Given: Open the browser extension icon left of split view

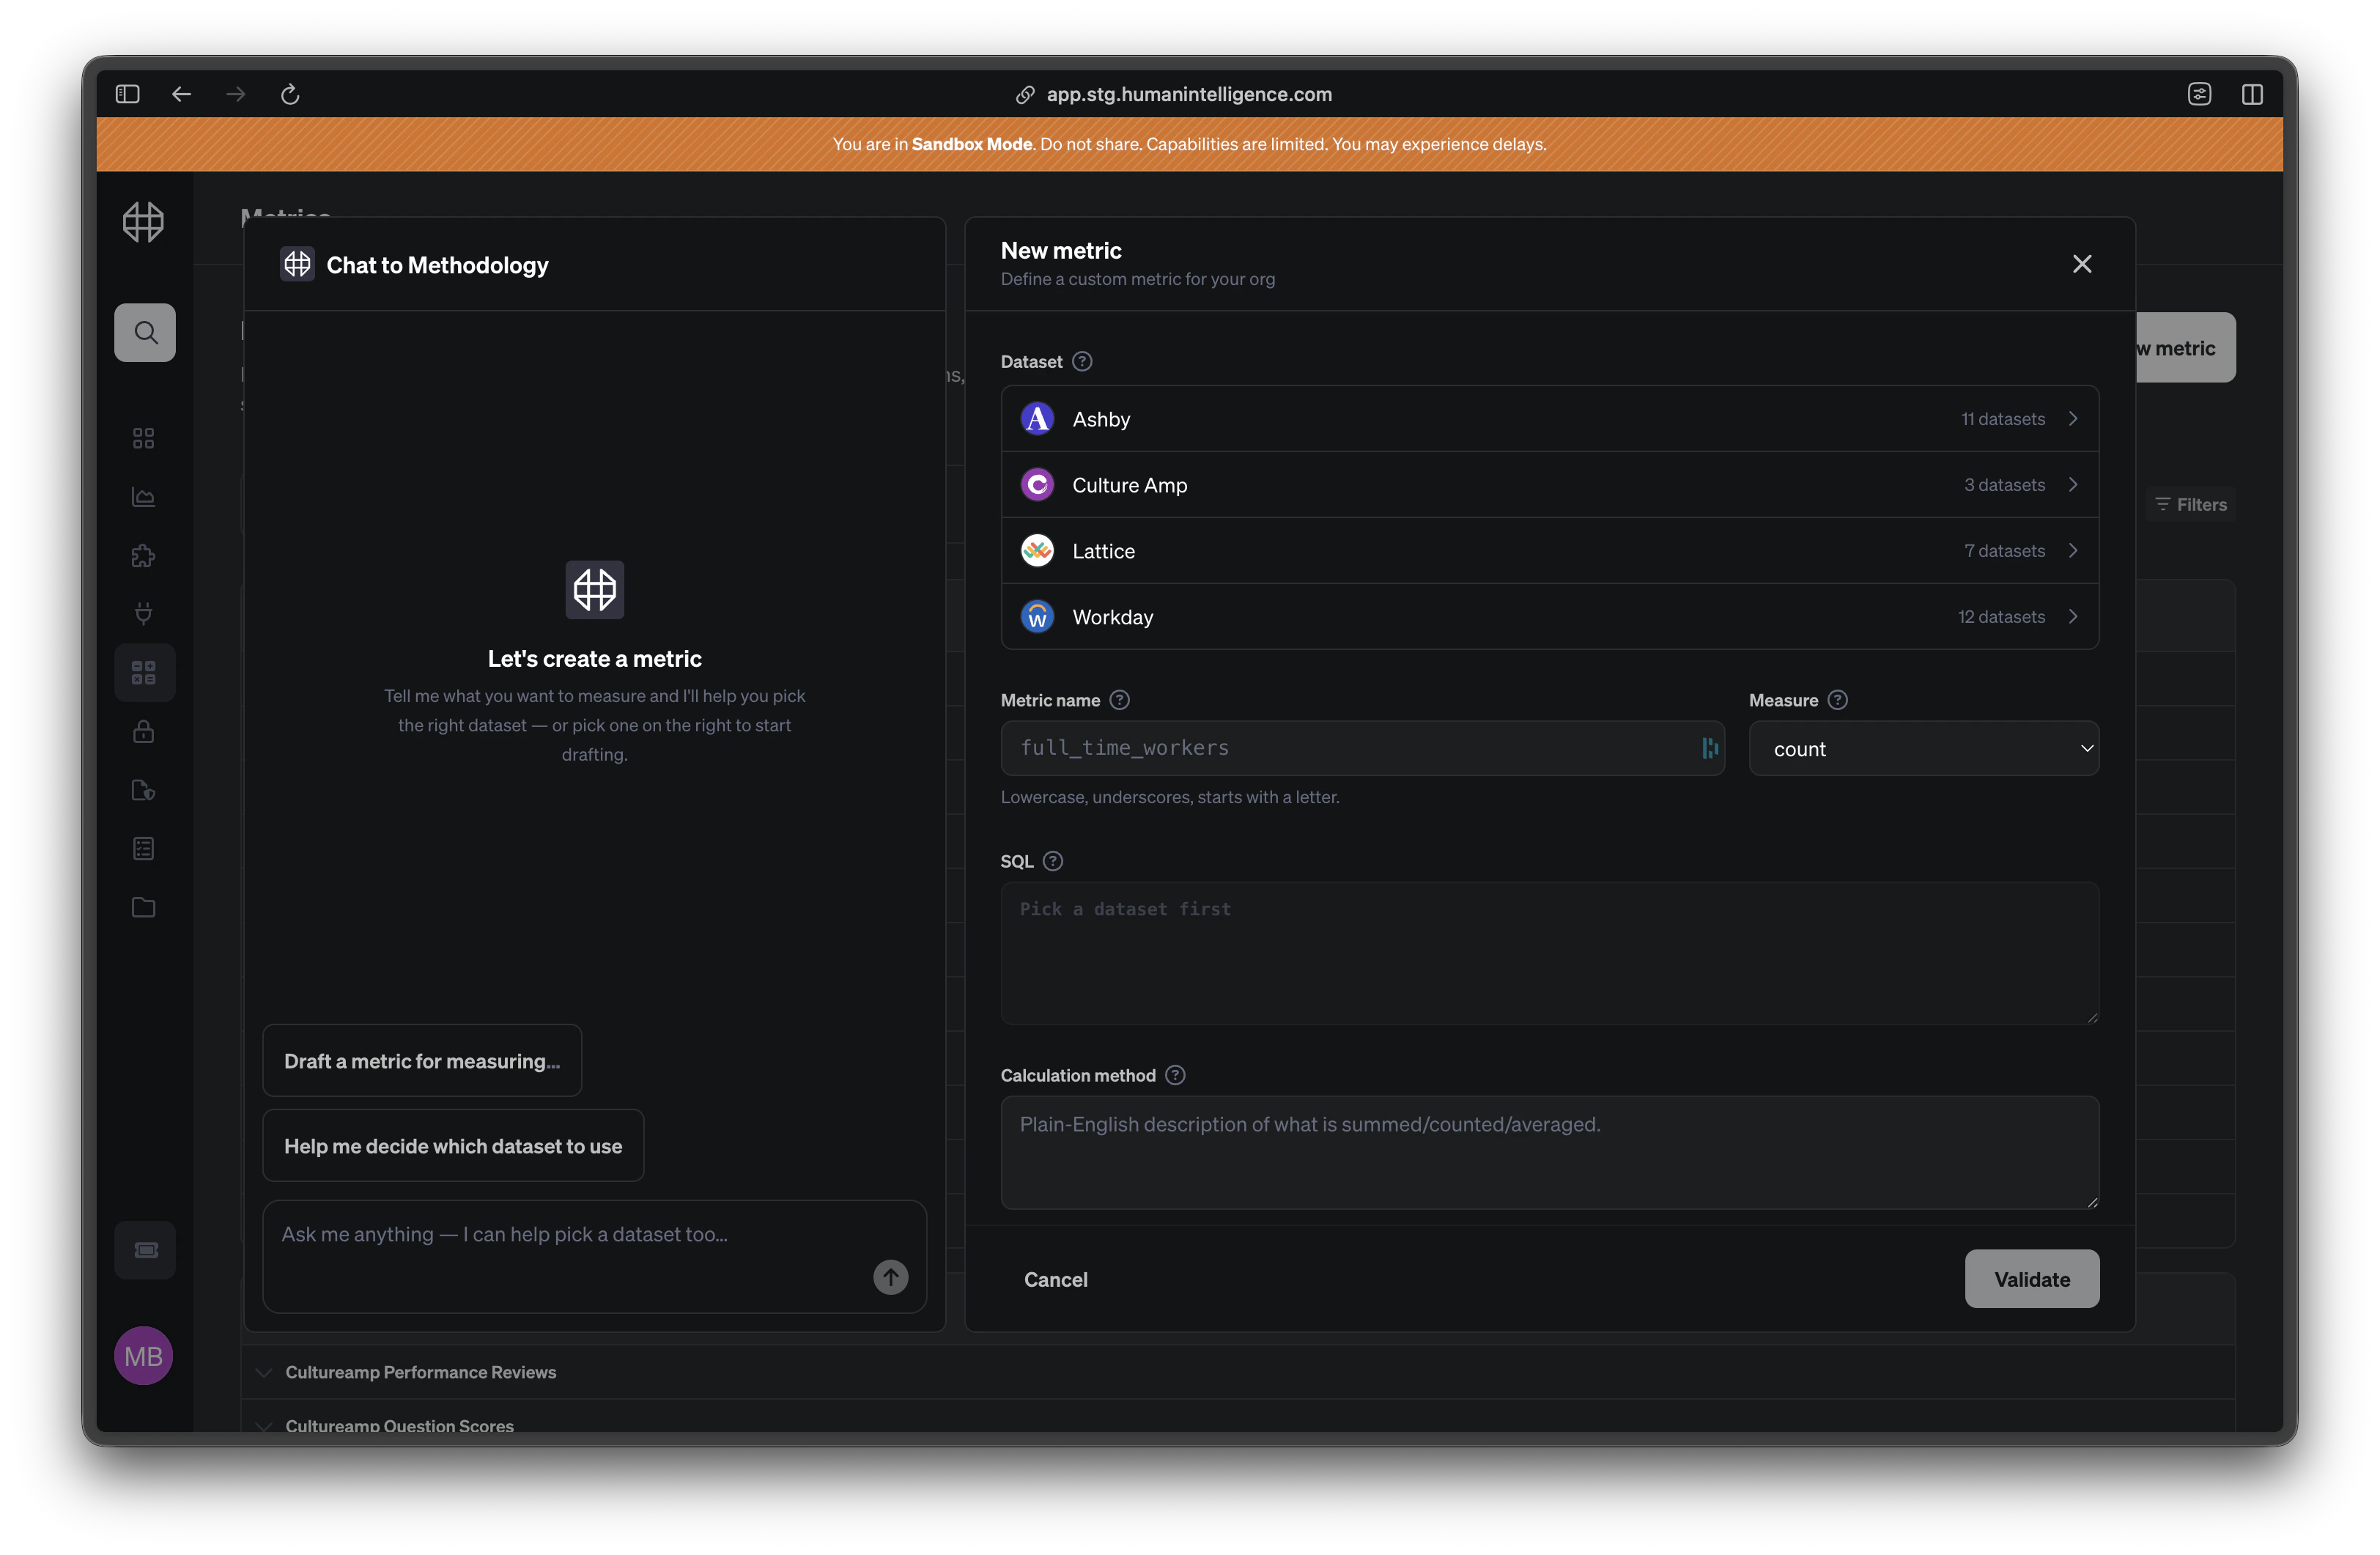Looking at the screenshot, I should click(x=2199, y=94).
